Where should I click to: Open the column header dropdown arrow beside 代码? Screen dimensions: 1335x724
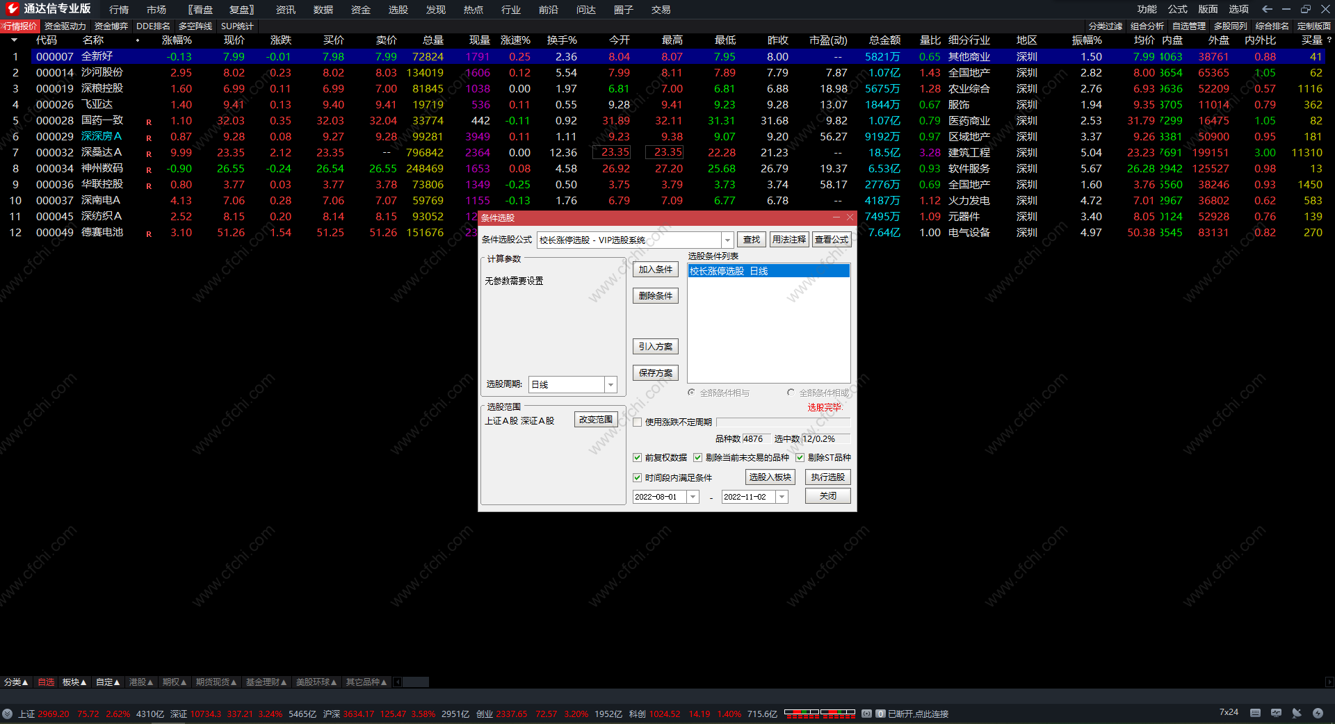[14, 40]
